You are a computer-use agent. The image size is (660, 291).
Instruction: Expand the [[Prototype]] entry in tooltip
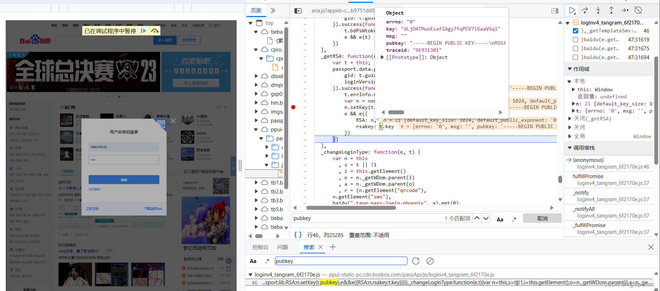[382, 57]
